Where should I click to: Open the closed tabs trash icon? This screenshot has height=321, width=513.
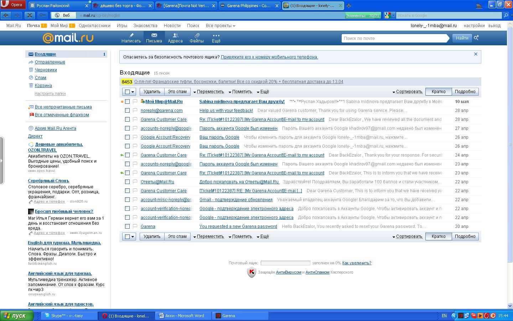pos(479,5)
